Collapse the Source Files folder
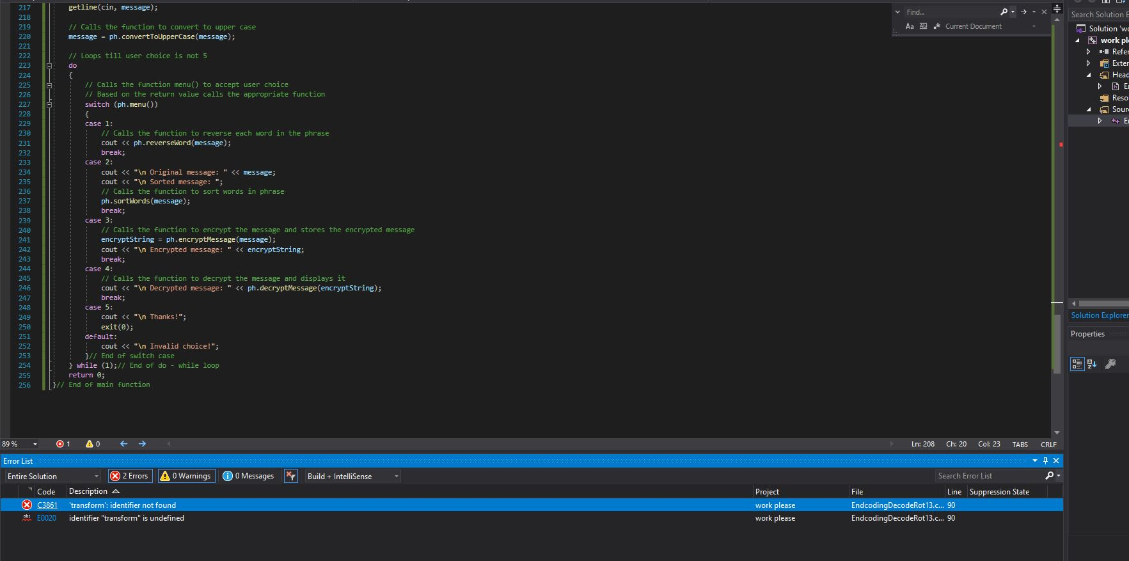The height and width of the screenshot is (561, 1129). coord(1089,109)
